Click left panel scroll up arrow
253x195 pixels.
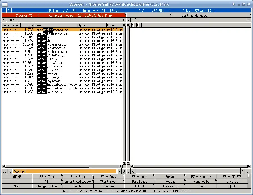click(x=124, y=25)
